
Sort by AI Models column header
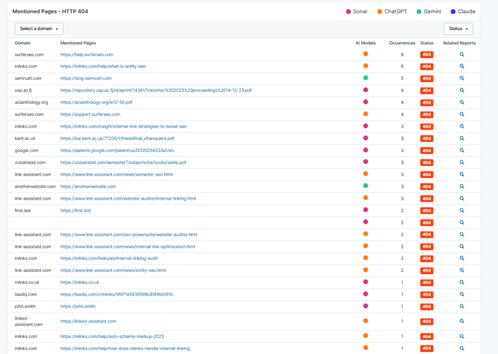366,43
